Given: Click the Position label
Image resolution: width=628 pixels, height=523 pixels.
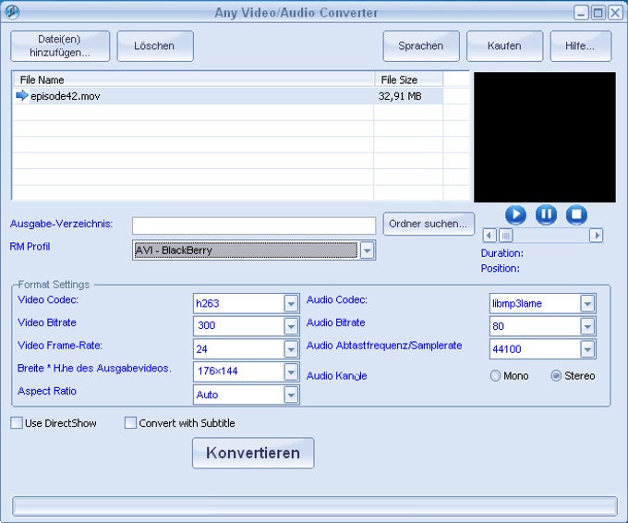Looking at the screenshot, I should 501,268.
